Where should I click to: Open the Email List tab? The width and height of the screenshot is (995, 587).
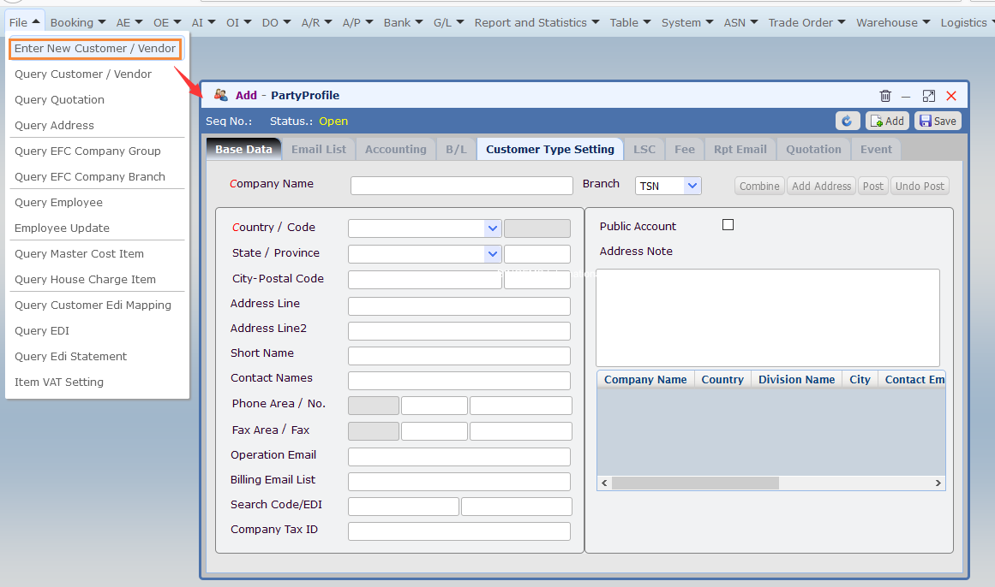click(319, 149)
